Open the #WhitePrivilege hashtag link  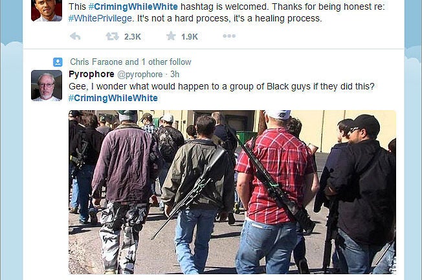pyautogui.click(x=100, y=18)
